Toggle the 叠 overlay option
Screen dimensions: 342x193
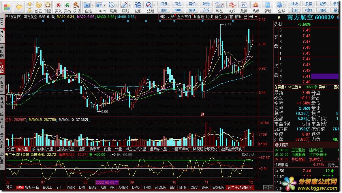226,17
